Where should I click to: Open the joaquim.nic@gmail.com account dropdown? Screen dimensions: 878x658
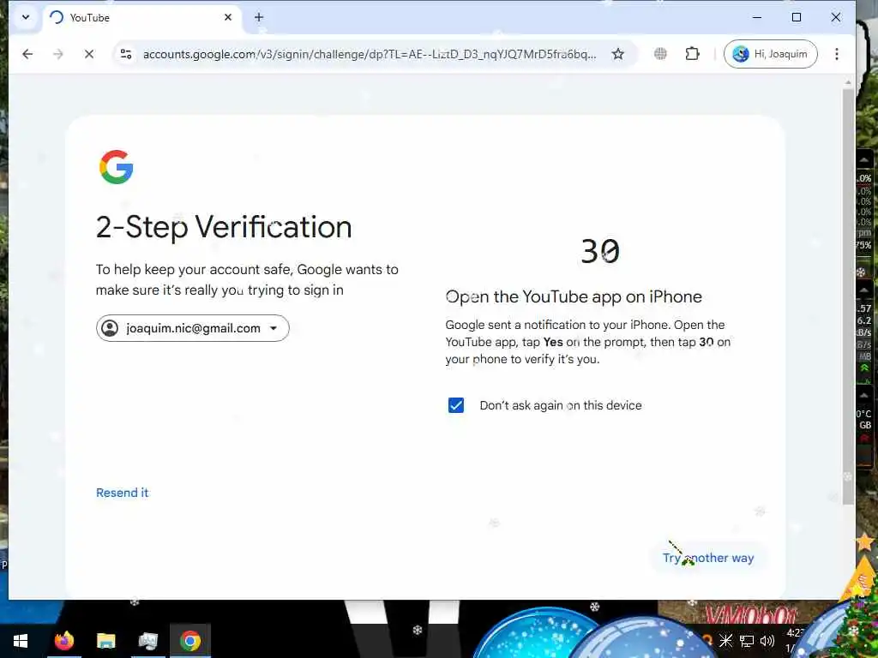193,328
